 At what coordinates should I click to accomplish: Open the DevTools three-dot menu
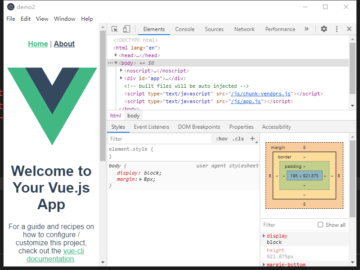tap(337, 29)
